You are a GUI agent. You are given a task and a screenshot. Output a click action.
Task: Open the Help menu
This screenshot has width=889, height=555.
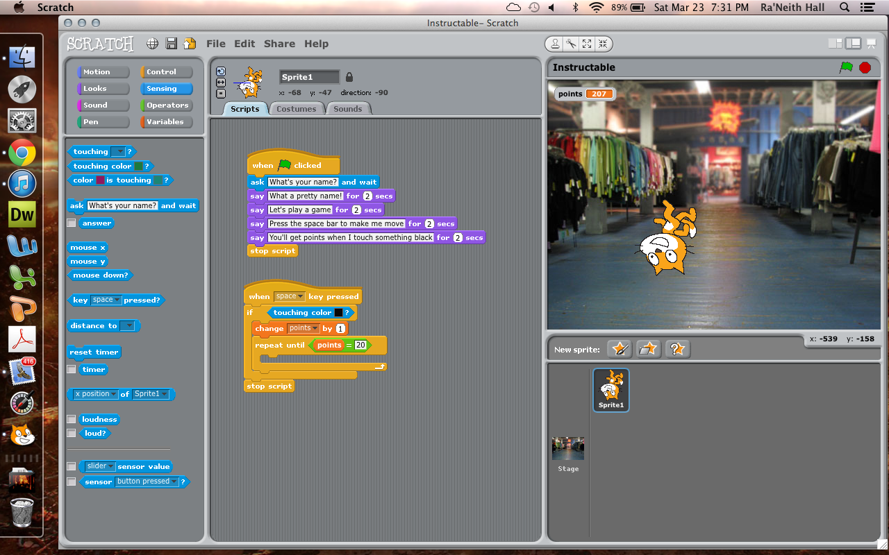point(316,44)
